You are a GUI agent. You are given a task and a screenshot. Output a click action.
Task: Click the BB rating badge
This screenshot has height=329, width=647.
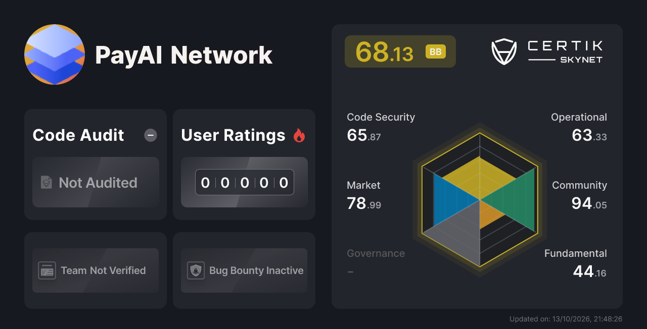pos(436,51)
